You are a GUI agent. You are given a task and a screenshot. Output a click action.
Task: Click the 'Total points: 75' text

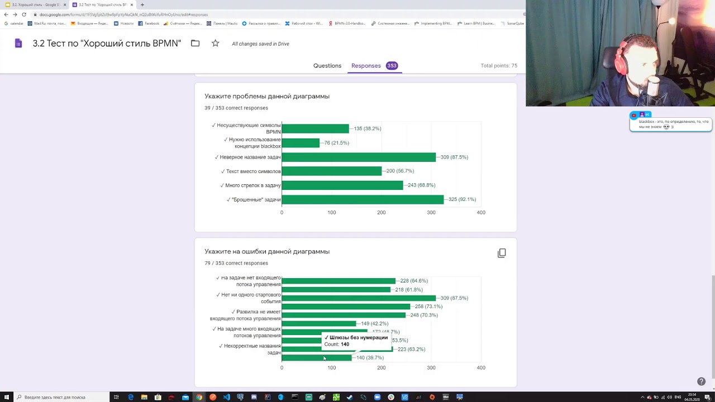[499, 66]
